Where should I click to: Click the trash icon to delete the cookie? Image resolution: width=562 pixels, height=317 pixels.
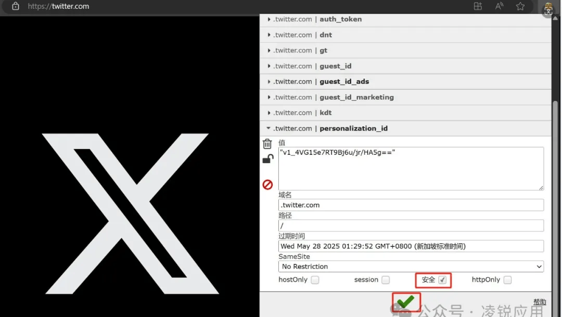(267, 144)
